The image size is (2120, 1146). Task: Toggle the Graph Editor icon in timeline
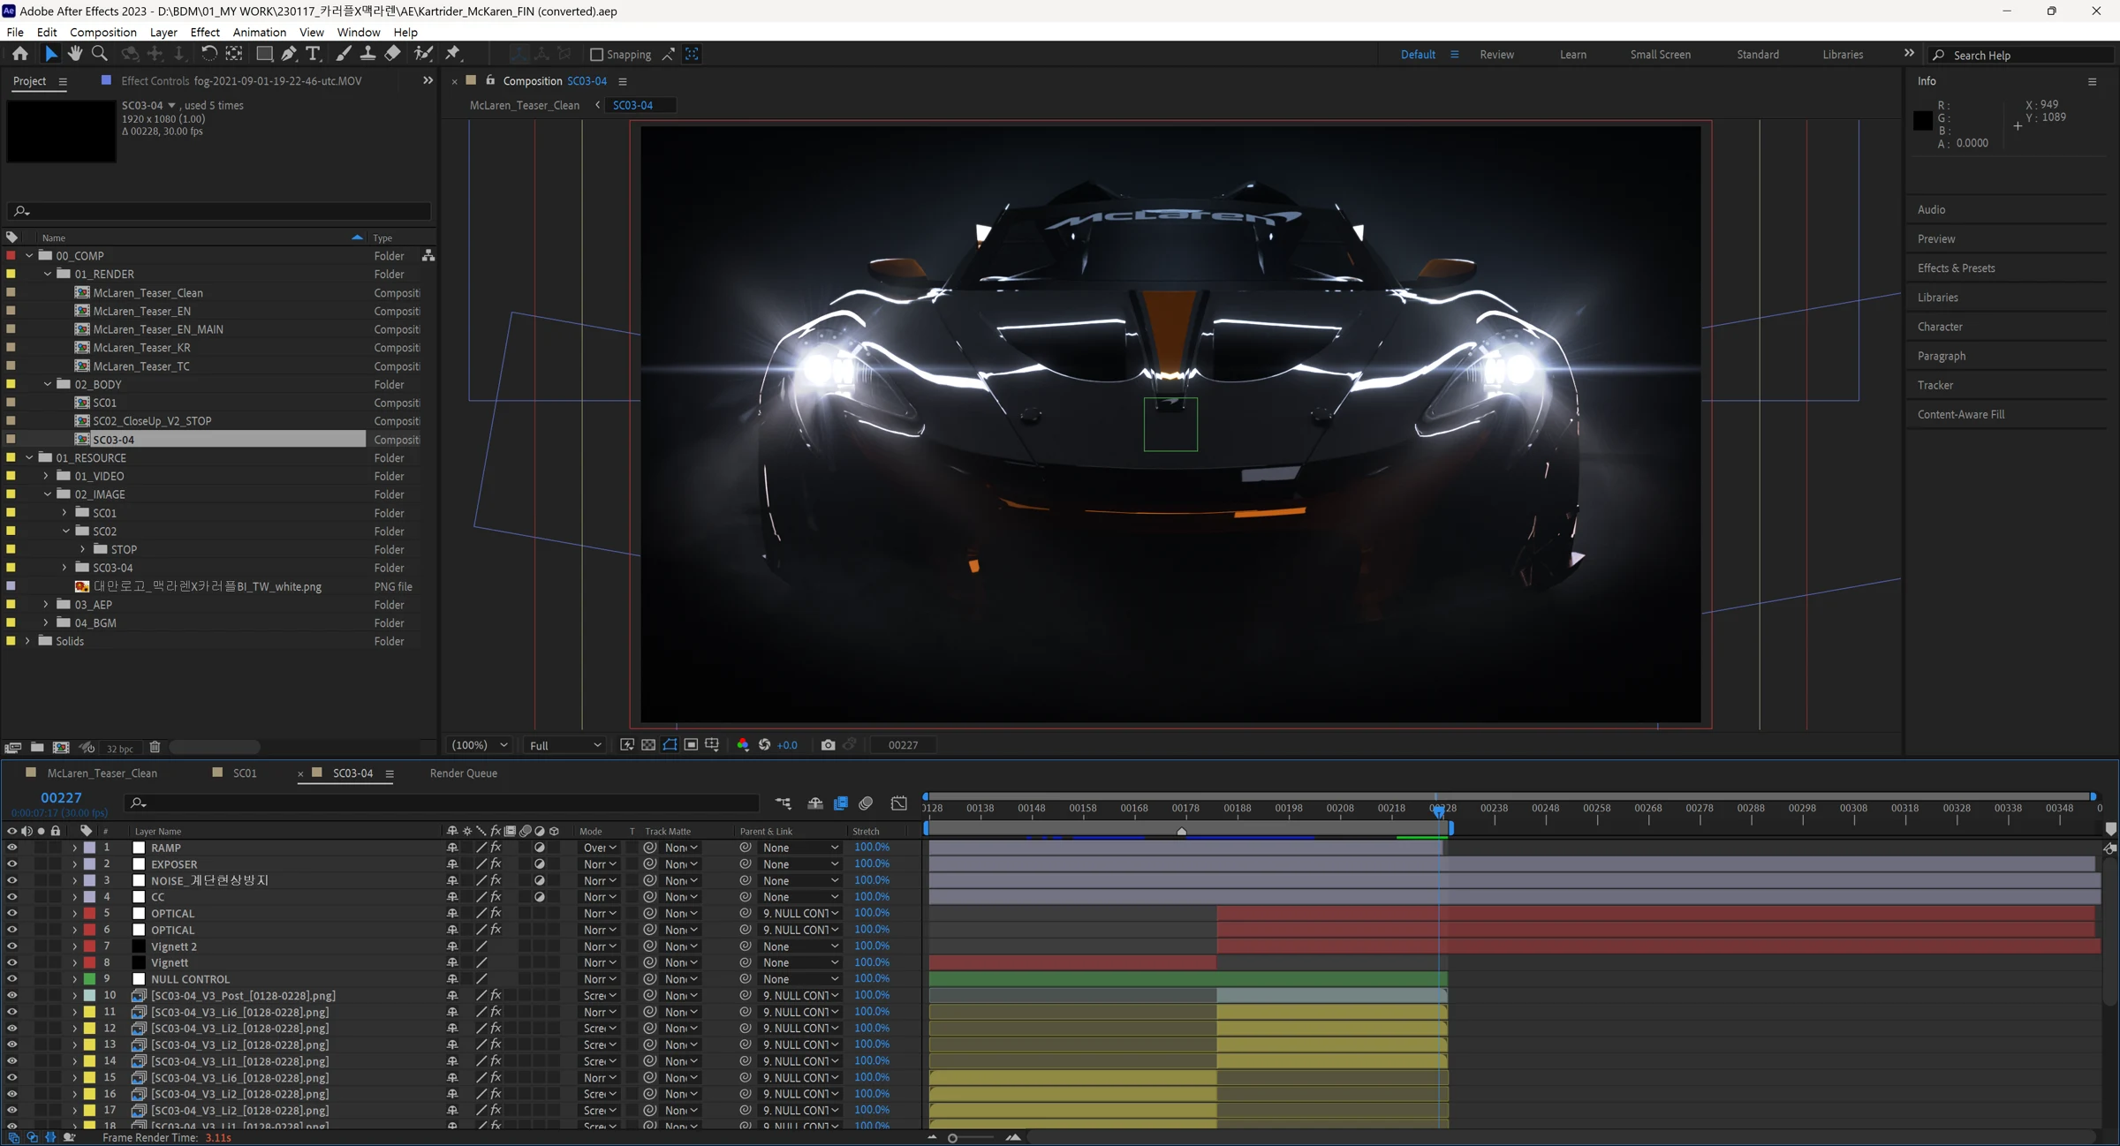pos(899,803)
